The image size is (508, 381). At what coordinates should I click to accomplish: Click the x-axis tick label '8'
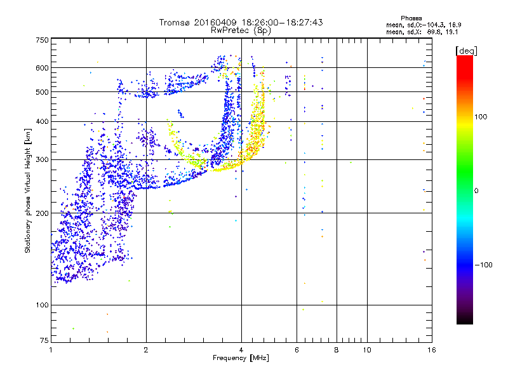pyautogui.click(x=337, y=350)
